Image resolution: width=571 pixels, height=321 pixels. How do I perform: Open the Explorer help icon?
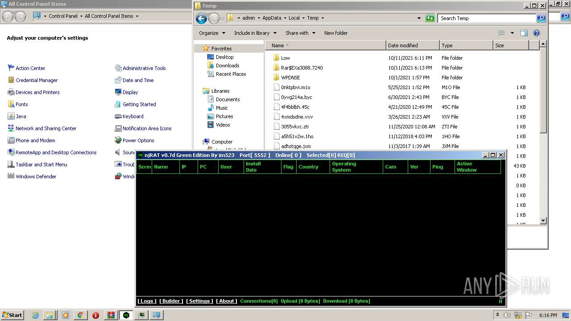click(537, 33)
